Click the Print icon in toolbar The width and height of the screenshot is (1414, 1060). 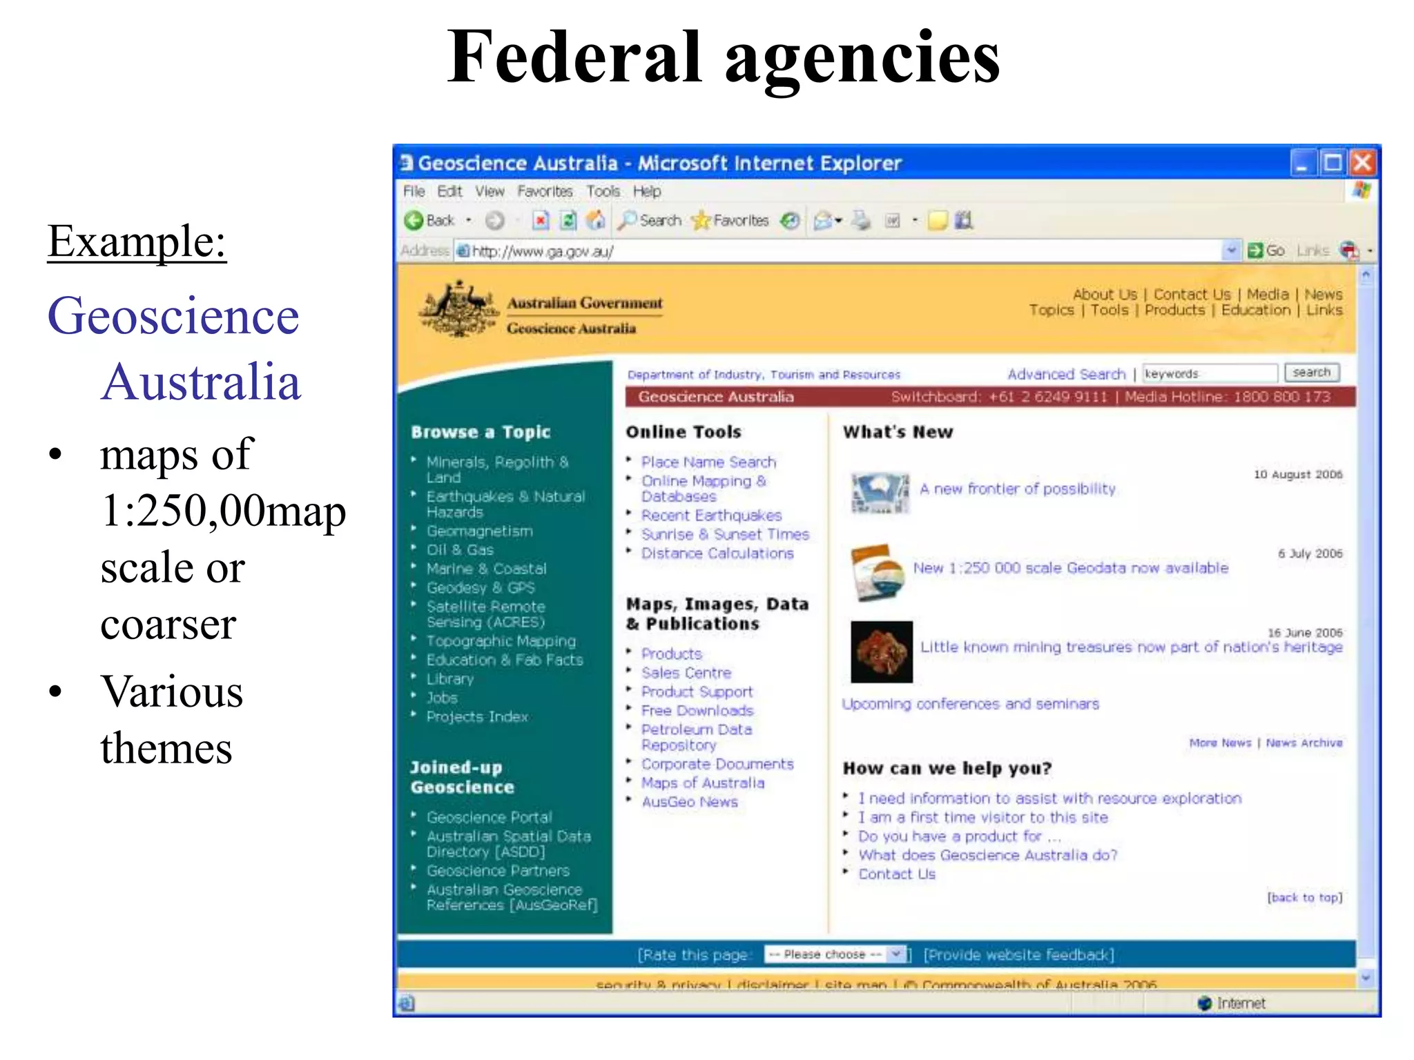click(x=860, y=220)
